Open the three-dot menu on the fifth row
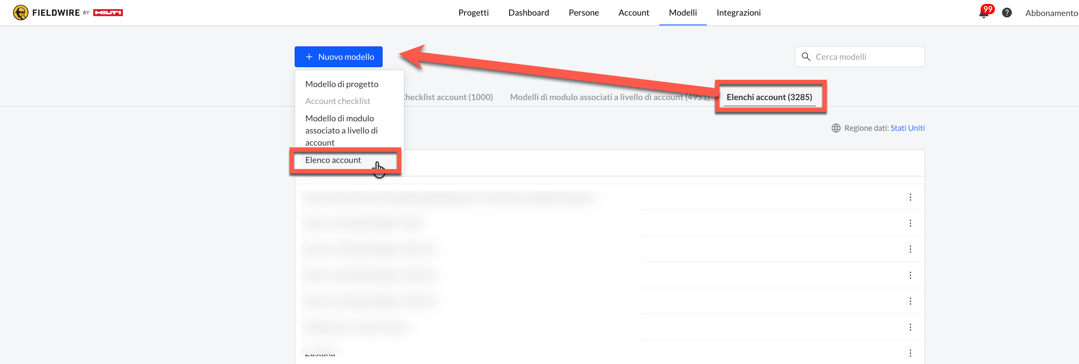Viewport: 1079px width, 364px height. (x=910, y=301)
